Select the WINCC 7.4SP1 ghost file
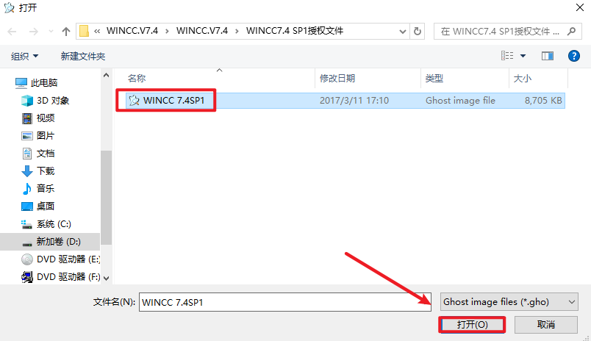Viewport: 591px width, 341px height. point(173,101)
